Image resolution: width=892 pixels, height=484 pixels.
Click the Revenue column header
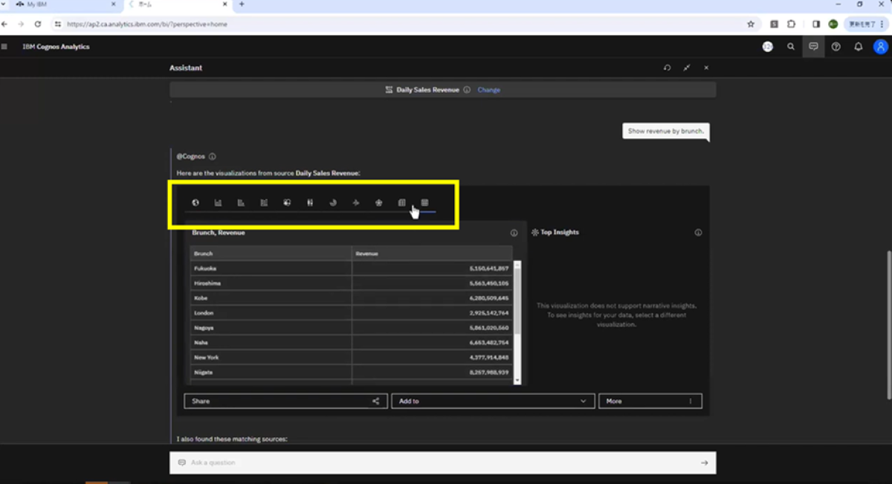tap(432, 254)
